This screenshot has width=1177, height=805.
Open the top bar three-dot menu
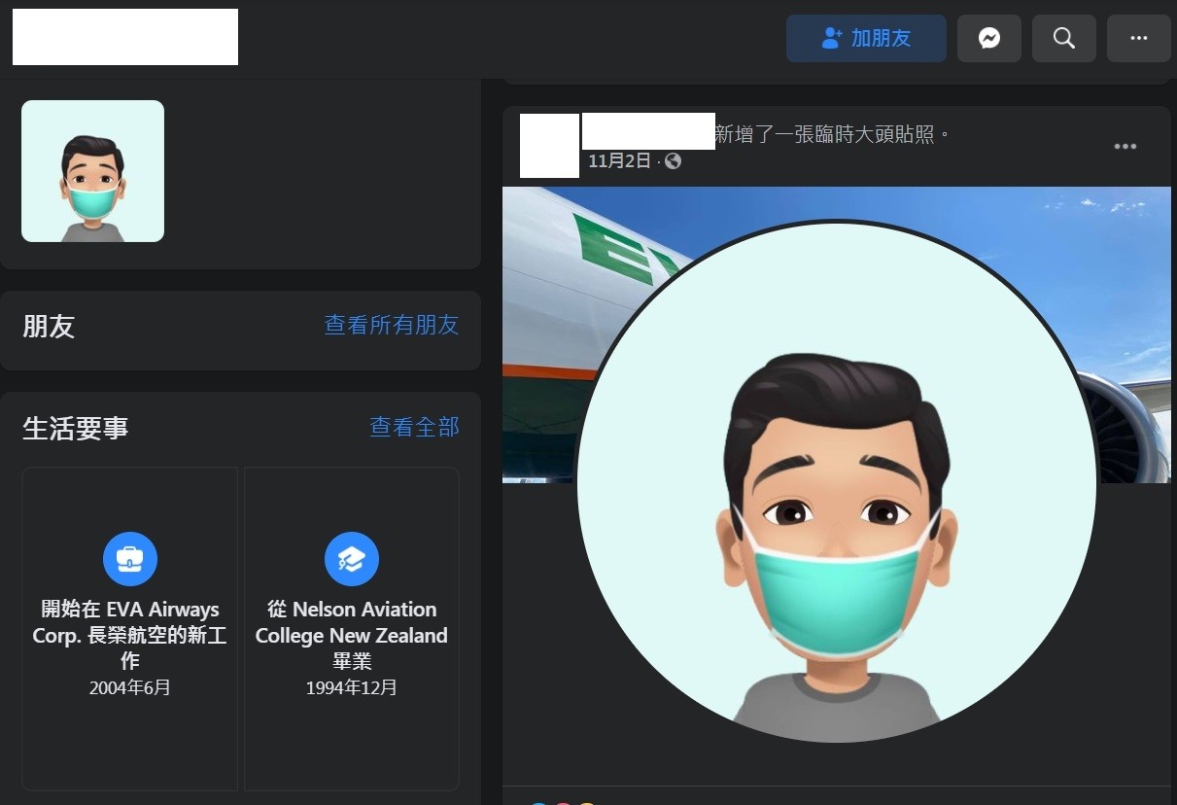(x=1138, y=39)
